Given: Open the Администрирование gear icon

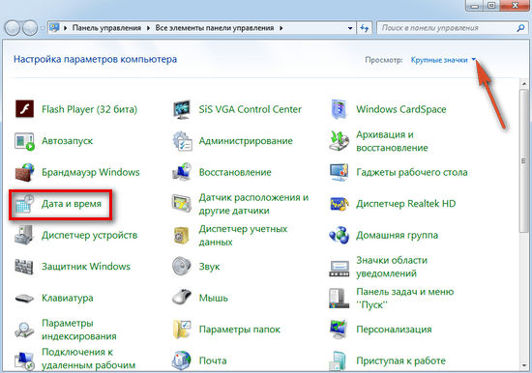Looking at the screenshot, I should [x=182, y=141].
